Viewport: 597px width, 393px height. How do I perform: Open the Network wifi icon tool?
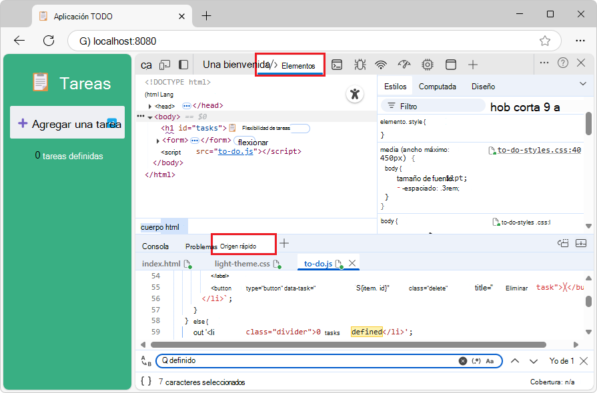pos(381,65)
